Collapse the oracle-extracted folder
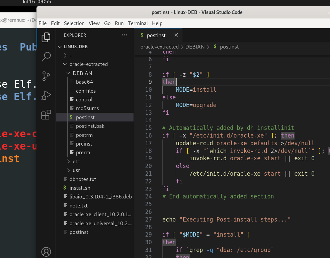This screenshot has height=258, width=330. point(95,64)
